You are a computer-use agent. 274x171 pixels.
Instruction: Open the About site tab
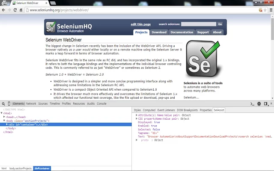217,32
